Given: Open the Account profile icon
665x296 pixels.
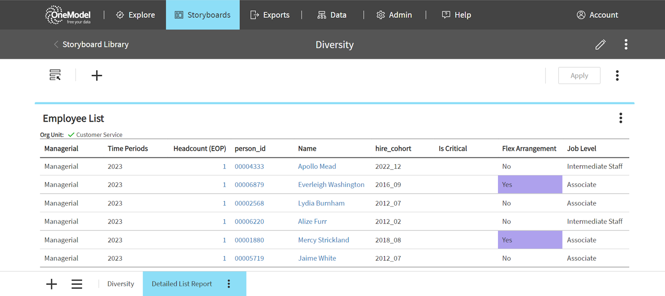Looking at the screenshot, I should tap(581, 15).
